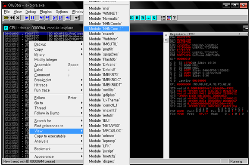The height and width of the screenshot is (166, 250).
Task: Select Module 'gdiplus' entry
Action: point(106,95)
